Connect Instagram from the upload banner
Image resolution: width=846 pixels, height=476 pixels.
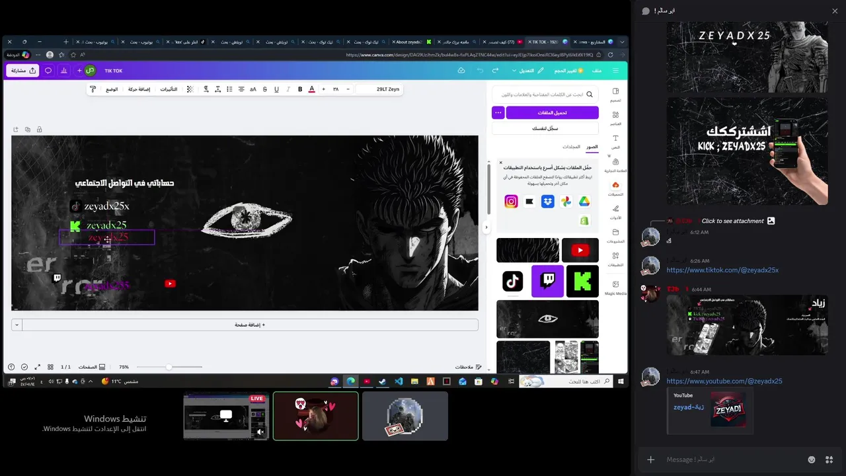pyautogui.click(x=511, y=202)
